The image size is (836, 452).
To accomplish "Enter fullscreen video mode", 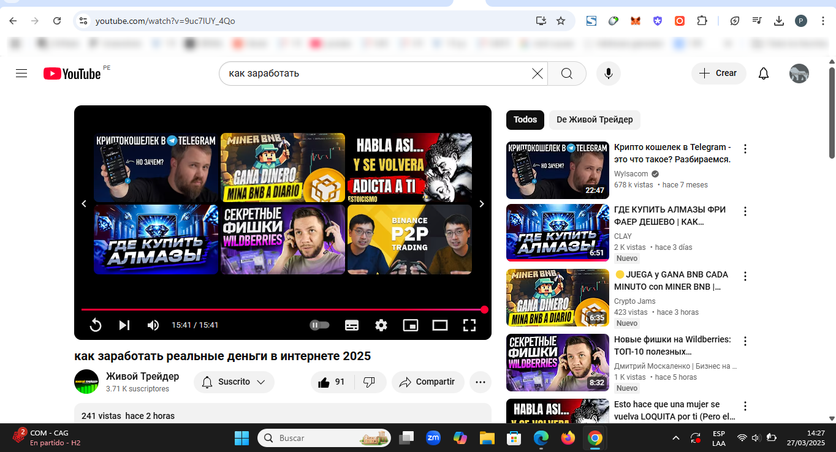I will tap(469, 325).
